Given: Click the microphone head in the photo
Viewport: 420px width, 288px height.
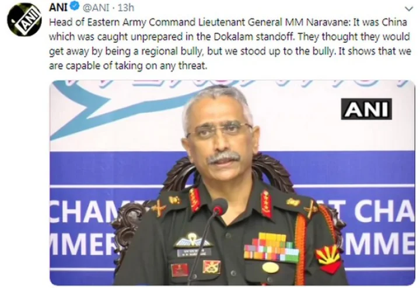Looking at the screenshot, I should [x=220, y=206].
